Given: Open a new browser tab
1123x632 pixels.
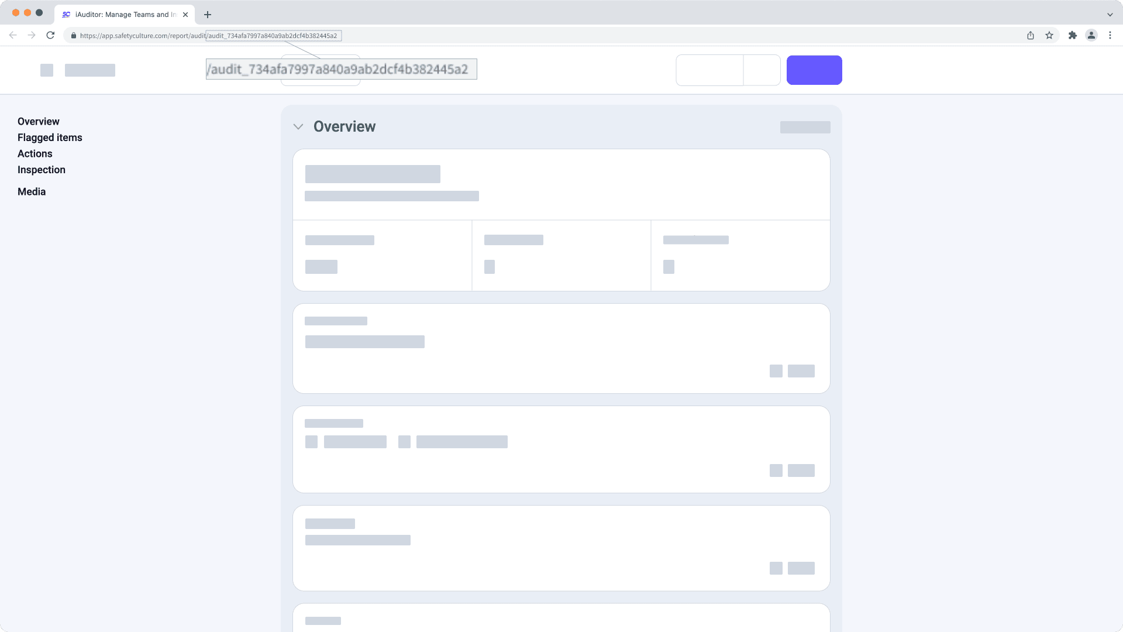Looking at the screenshot, I should point(208,15).
